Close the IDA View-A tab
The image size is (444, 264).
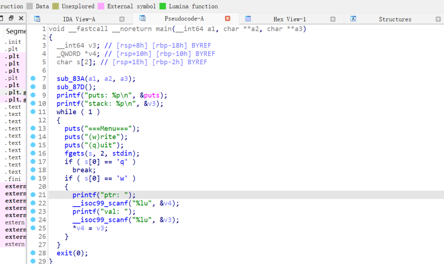122,19
